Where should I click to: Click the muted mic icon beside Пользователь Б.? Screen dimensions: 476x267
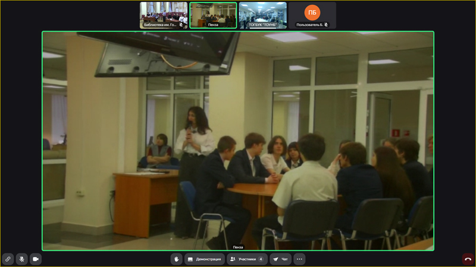coord(326,25)
